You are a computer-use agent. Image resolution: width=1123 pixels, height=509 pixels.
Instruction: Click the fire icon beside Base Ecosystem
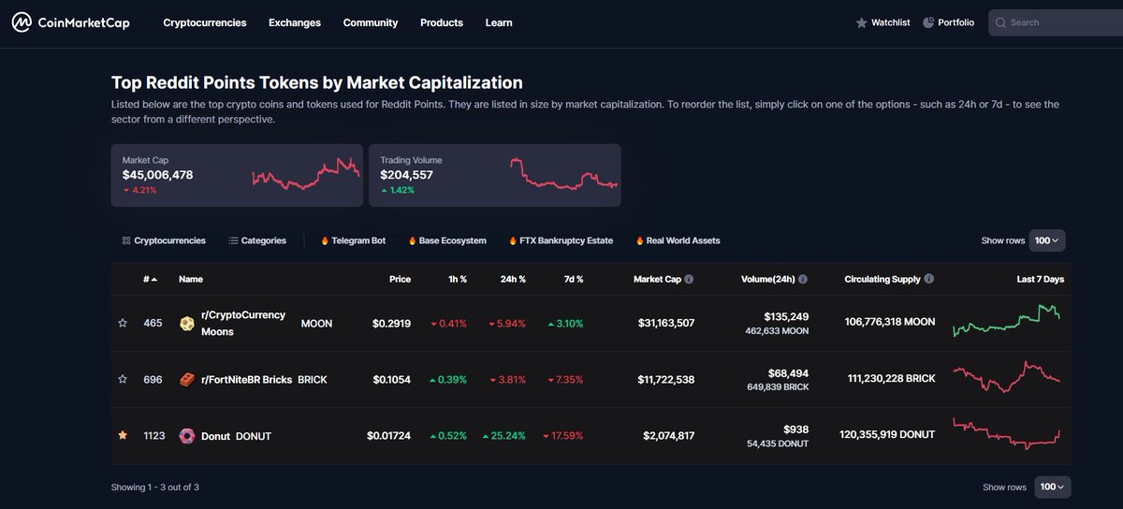[x=412, y=240]
